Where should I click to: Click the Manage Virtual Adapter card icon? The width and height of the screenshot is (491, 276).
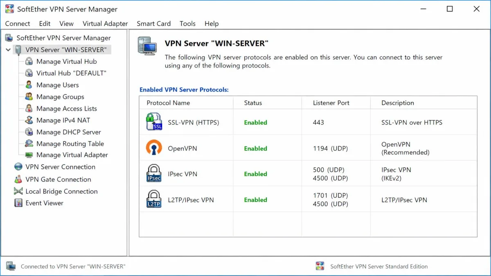coord(29,155)
